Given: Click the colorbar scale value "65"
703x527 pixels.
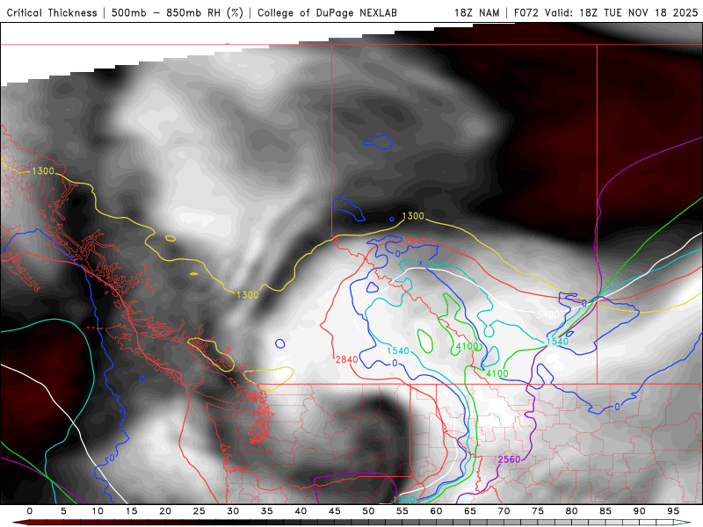Looking at the screenshot, I should click(470, 511).
